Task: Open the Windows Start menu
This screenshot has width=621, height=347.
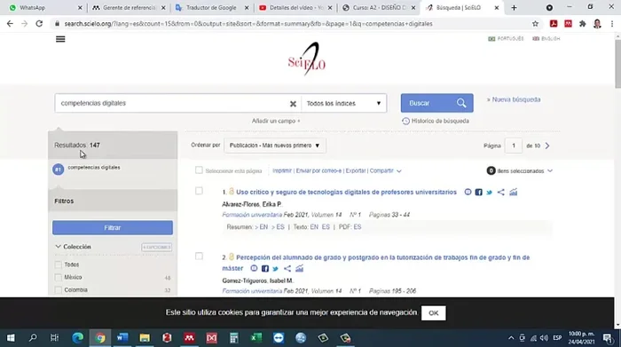Action: point(11,338)
